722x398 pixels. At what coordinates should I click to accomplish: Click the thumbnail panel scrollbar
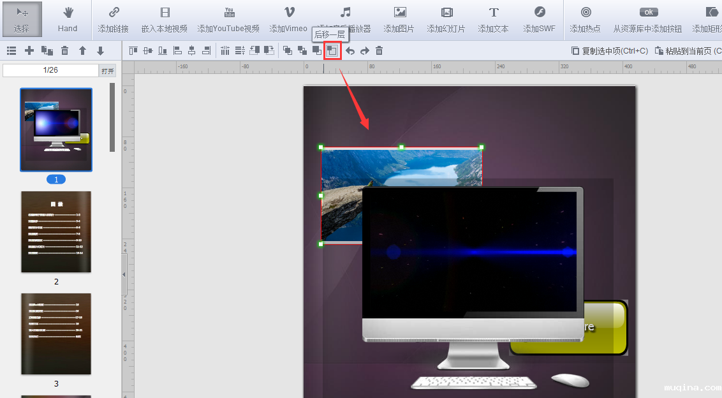point(112,118)
